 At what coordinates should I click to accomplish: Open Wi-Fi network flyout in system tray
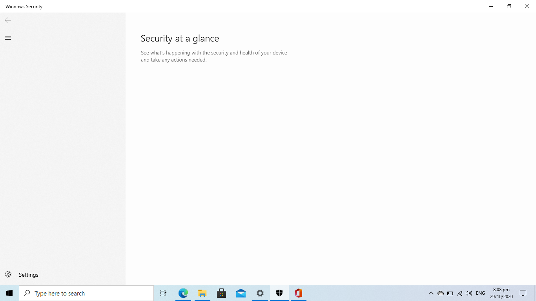pos(460,293)
